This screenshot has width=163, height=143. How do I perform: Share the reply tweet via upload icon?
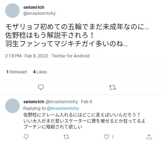tap(149, 137)
